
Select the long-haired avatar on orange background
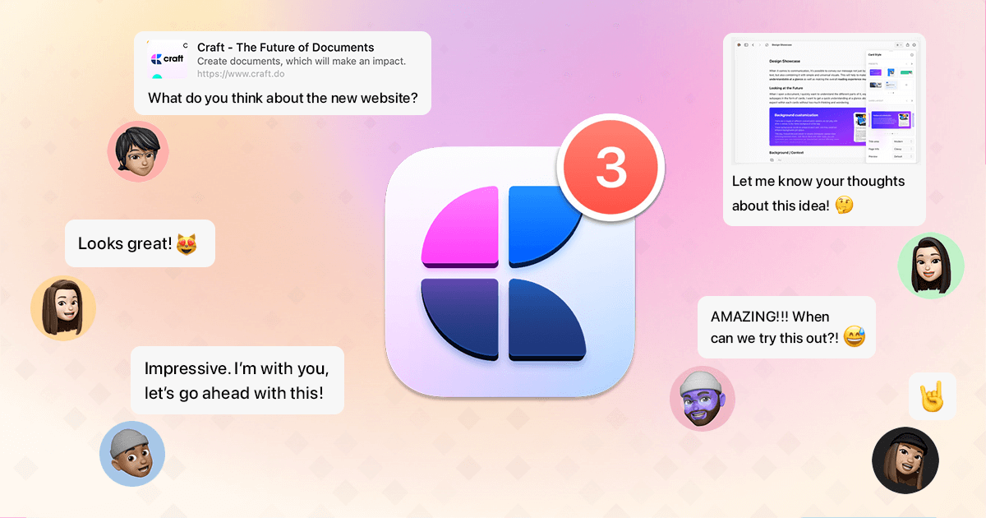(x=63, y=308)
